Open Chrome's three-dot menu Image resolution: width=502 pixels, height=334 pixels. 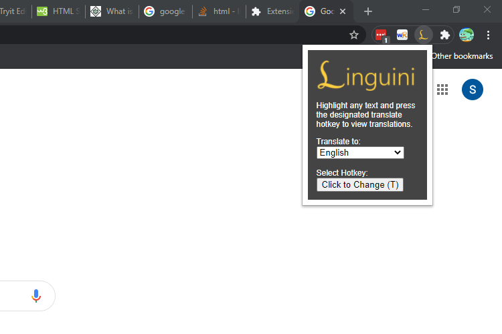point(488,35)
